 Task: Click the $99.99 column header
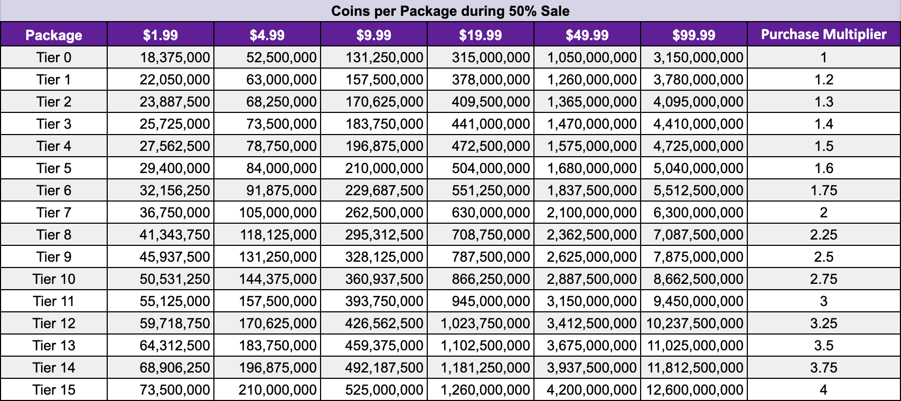click(x=694, y=35)
